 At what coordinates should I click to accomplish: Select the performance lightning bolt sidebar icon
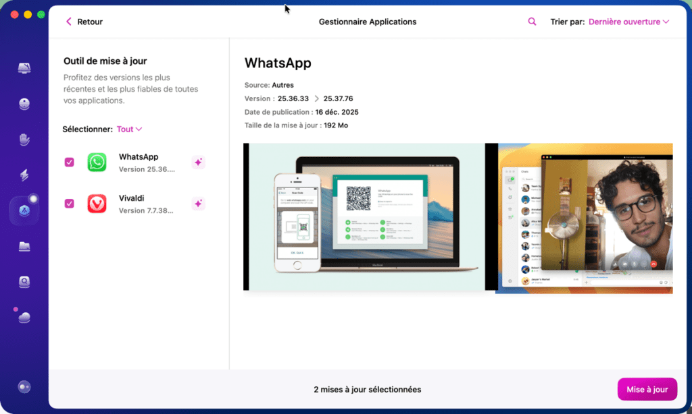(x=24, y=175)
